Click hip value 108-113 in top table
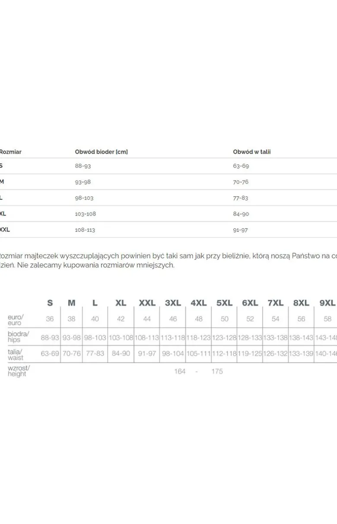This screenshot has height=524, width=337. pyautogui.click(x=85, y=230)
